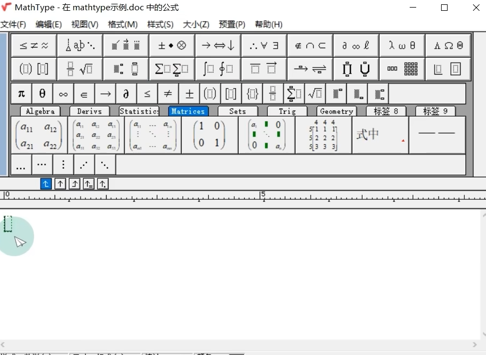The width and height of the screenshot is (486, 355).
Task: Open the spaces and ellipses palette
Action: (x=80, y=46)
